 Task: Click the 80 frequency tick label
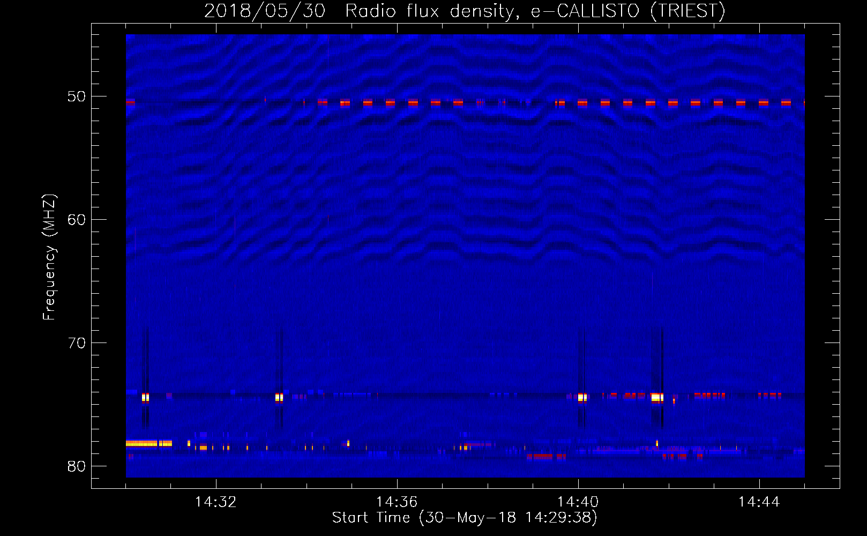(77, 466)
